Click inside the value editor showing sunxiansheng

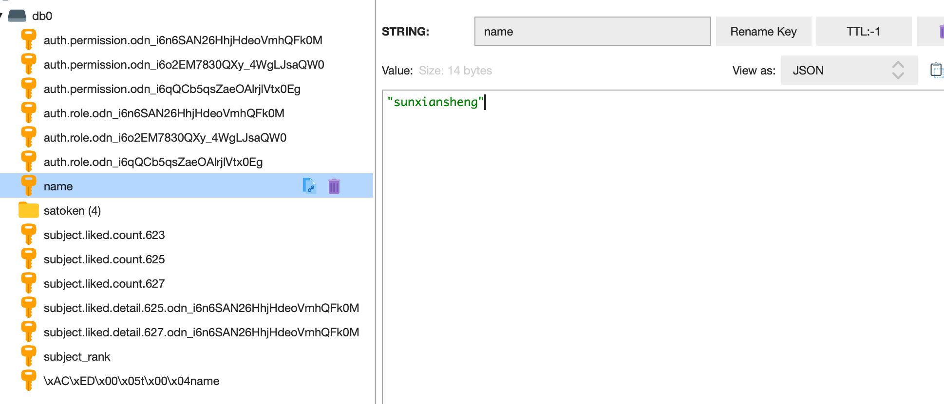coord(633,219)
